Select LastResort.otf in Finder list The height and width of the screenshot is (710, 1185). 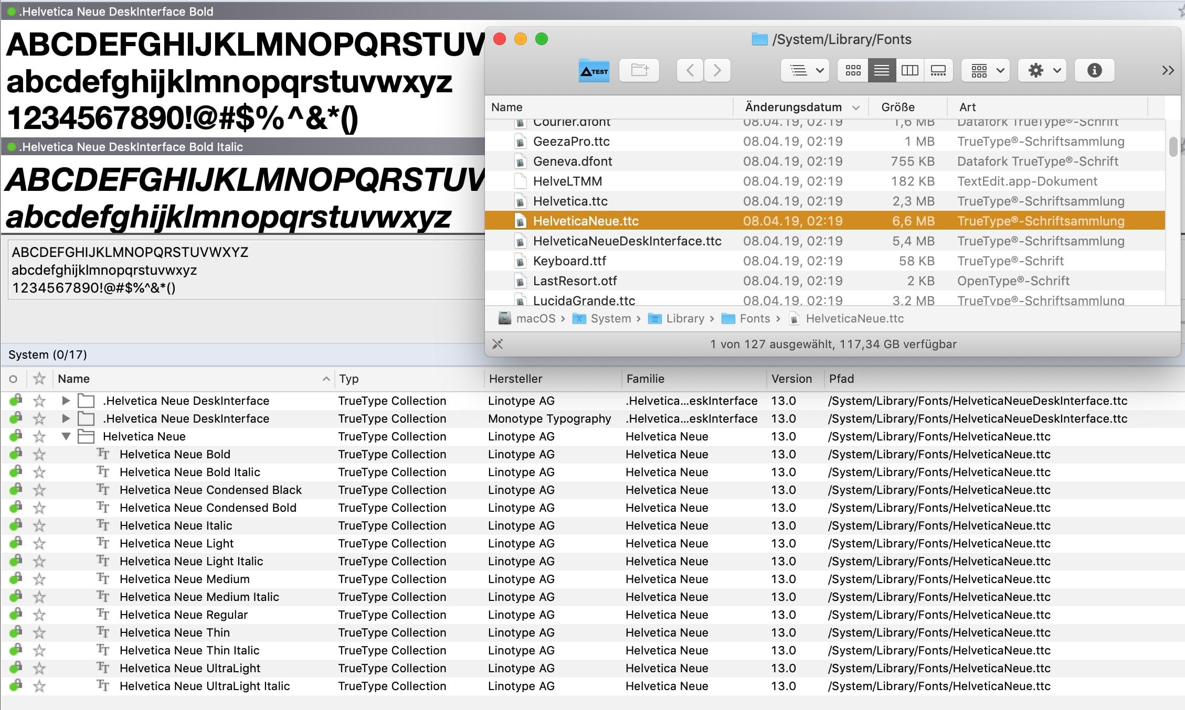[825, 281]
